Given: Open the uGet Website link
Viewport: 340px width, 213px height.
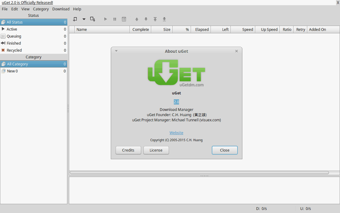Looking at the screenshot, I should point(176,133).
